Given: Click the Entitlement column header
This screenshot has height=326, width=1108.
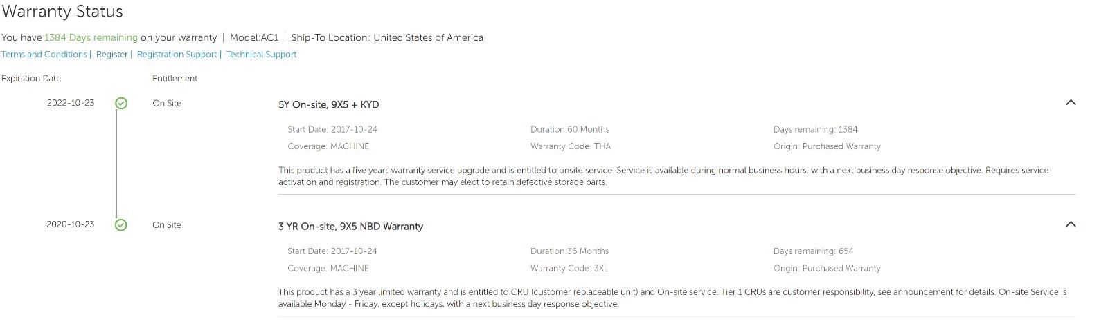Looking at the screenshot, I should click(175, 79).
